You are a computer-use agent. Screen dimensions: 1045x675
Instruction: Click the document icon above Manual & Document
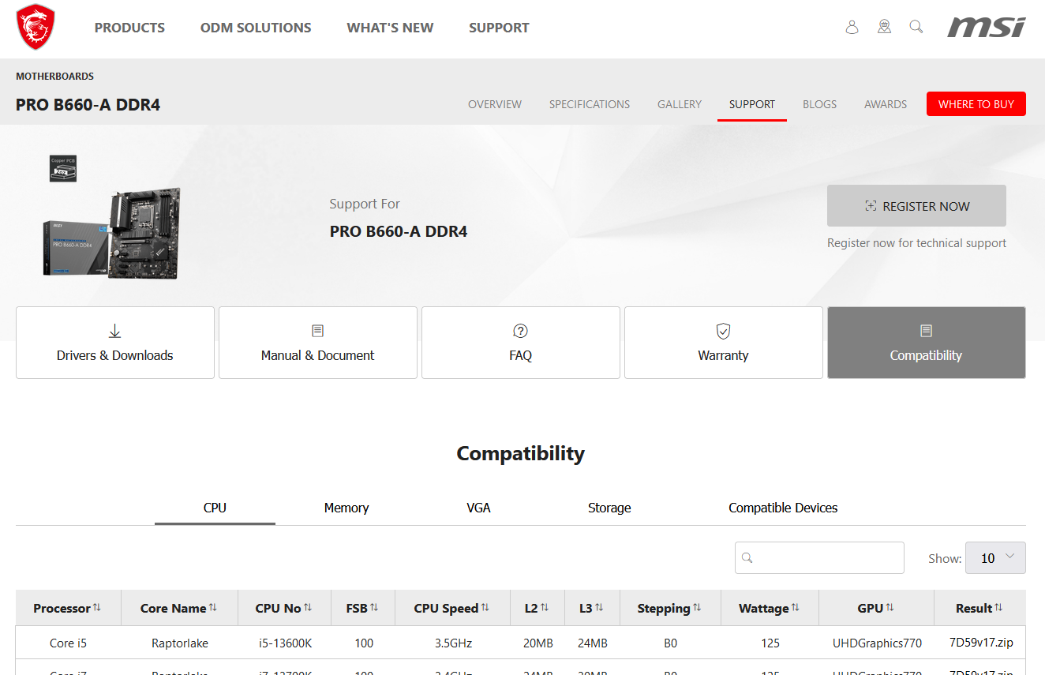[x=318, y=331]
